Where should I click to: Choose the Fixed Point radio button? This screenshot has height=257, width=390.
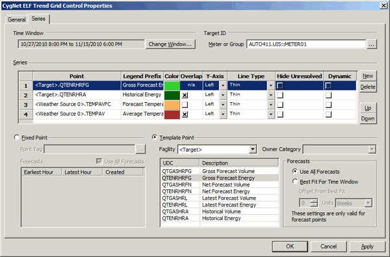click(x=16, y=137)
